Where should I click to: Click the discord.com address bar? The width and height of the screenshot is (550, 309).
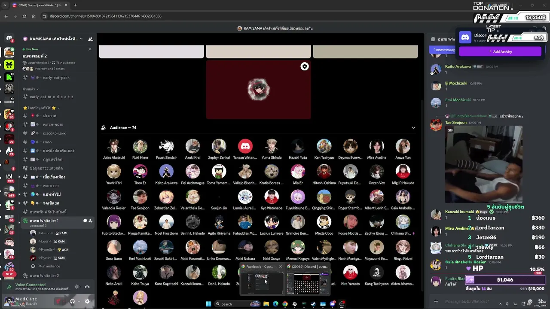(x=105, y=16)
